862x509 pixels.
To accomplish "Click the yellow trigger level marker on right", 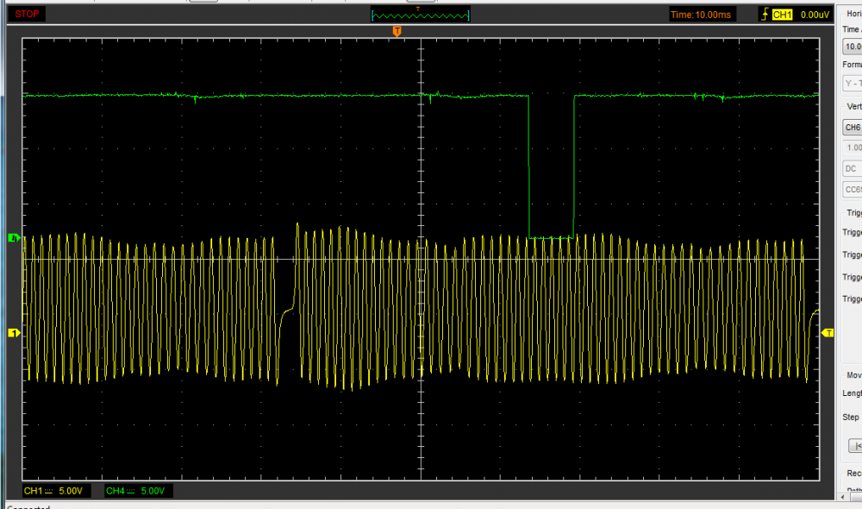I will 828,332.
